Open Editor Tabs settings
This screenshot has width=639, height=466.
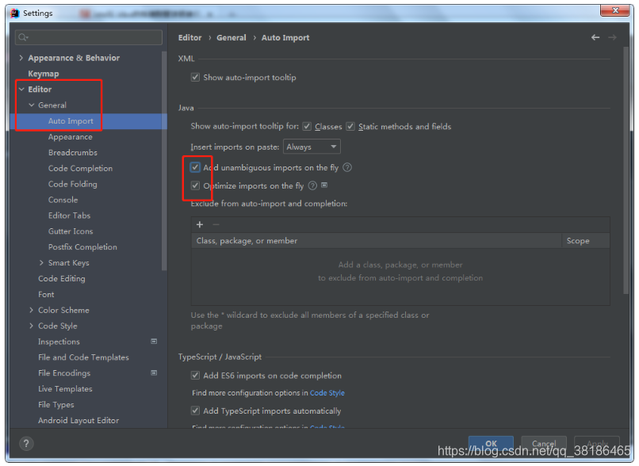(69, 216)
